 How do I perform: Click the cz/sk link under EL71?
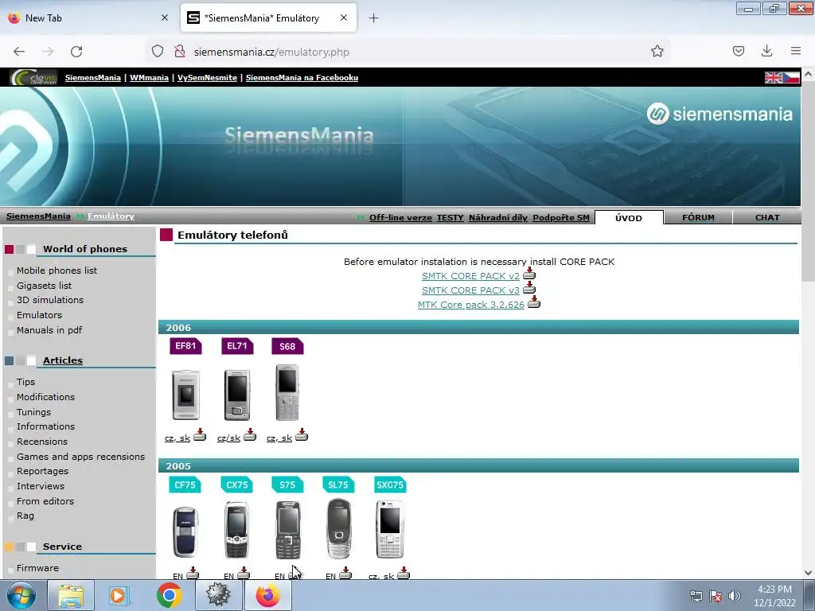click(228, 438)
